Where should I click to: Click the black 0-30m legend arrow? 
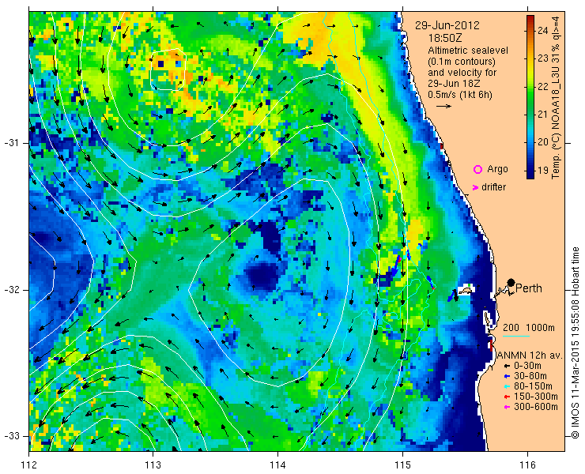tap(507, 367)
